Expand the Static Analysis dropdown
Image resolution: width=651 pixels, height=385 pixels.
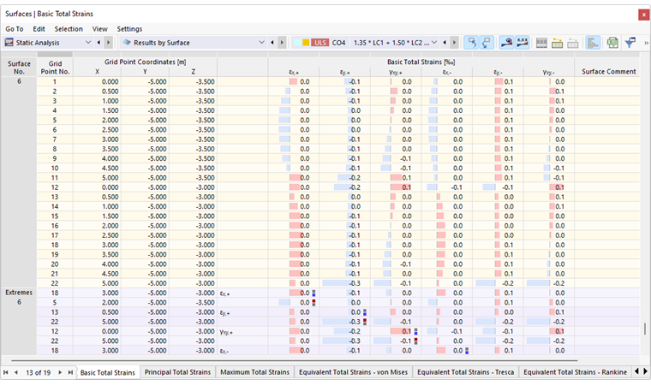click(88, 42)
